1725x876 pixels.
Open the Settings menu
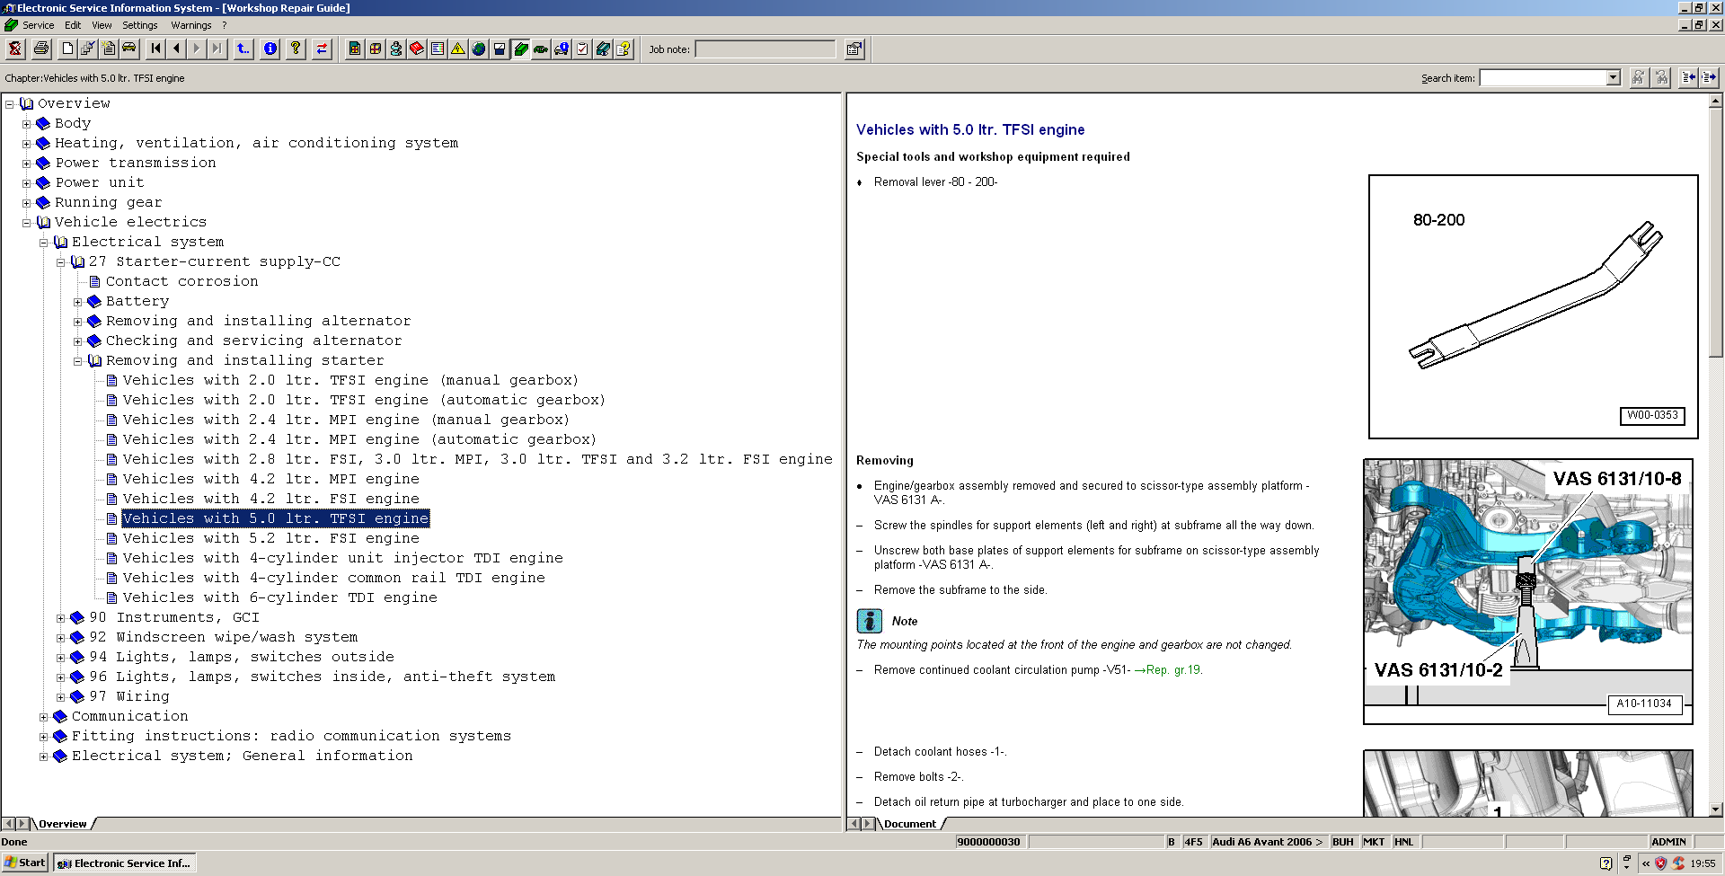pyautogui.click(x=139, y=25)
